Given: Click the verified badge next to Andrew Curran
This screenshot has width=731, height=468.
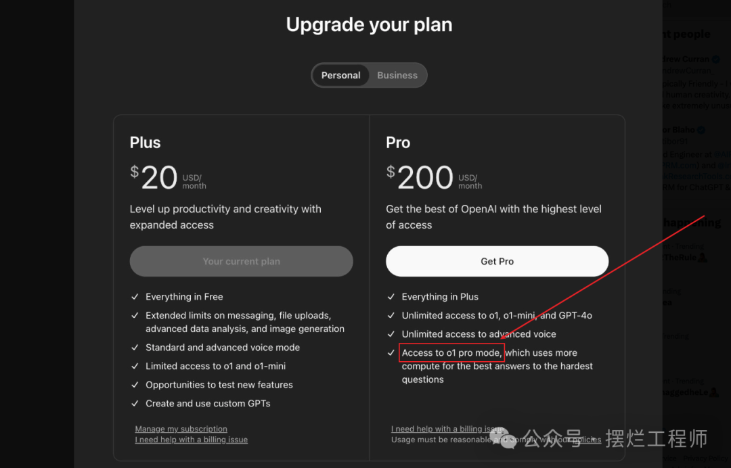Looking at the screenshot, I should 715,60.
